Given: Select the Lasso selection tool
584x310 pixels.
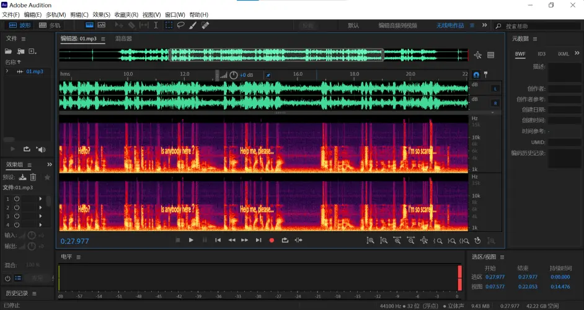Looking at the screenshot, I should (x=180, y=25).
